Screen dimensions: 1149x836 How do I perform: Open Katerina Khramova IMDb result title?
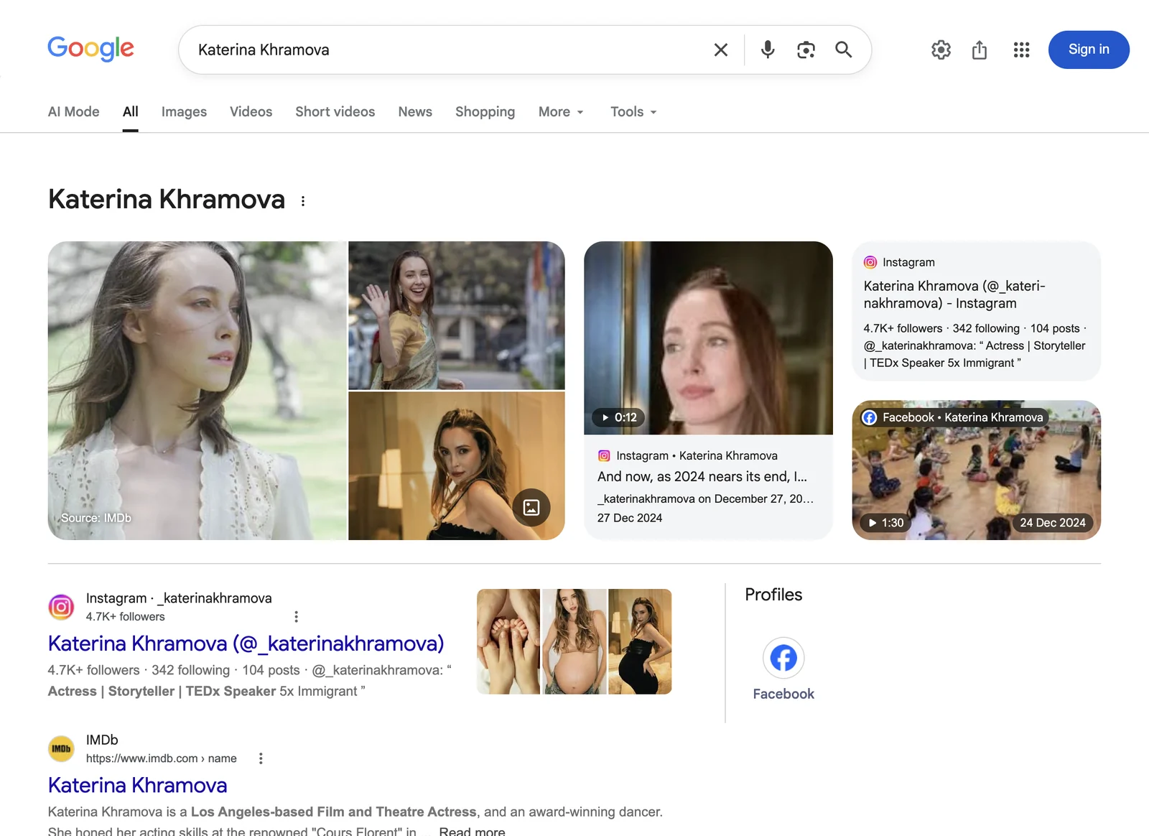(x=137, y=785)
